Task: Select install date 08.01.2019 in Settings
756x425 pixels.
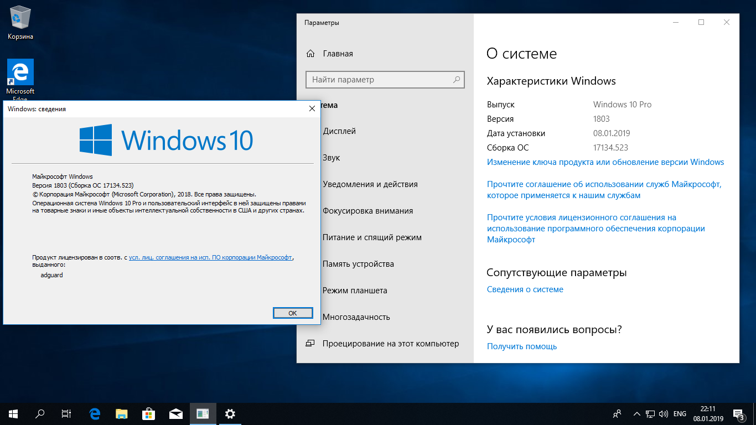Action: click(x=612, y=133)
